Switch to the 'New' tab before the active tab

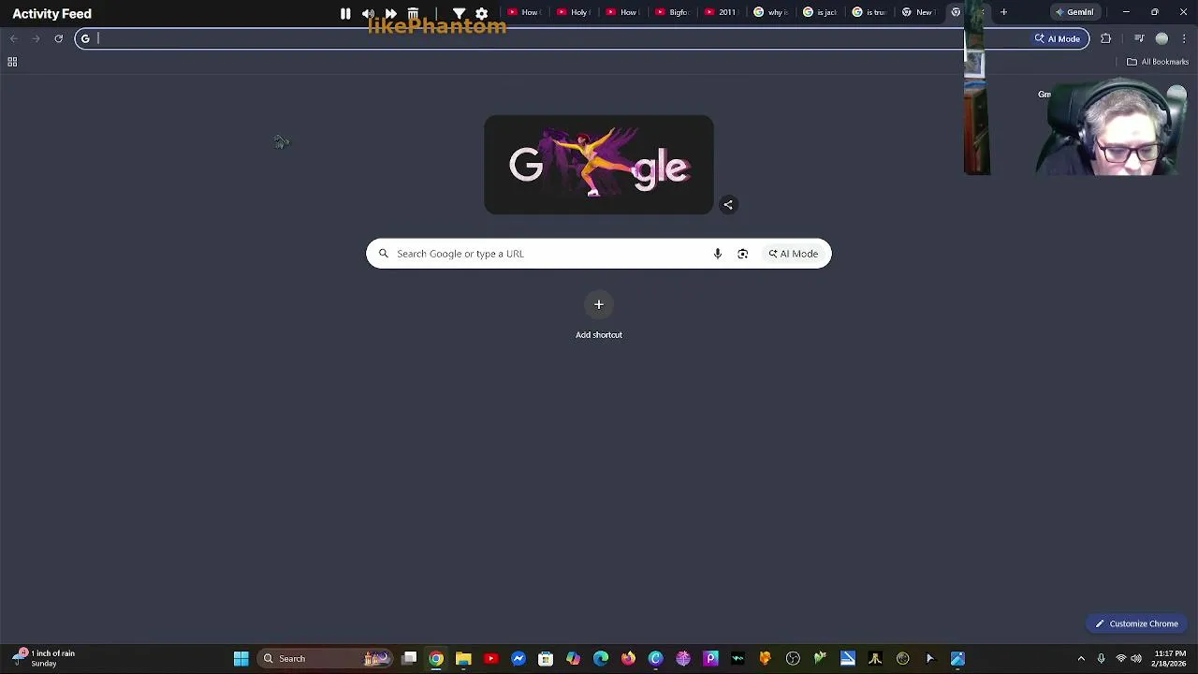click(918, 12)
